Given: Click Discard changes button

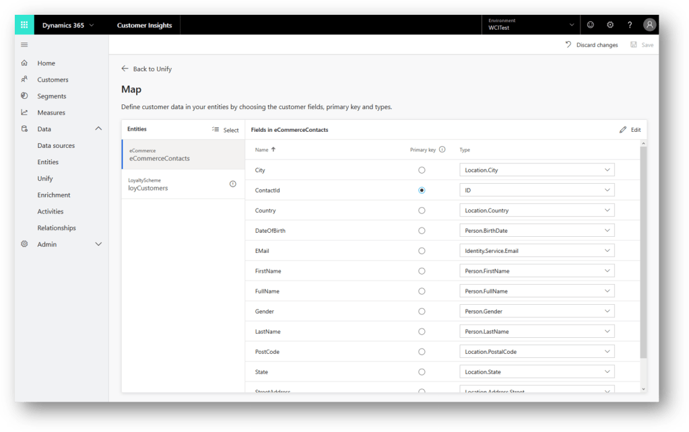Looking at the screenshot, I should 591,45.
